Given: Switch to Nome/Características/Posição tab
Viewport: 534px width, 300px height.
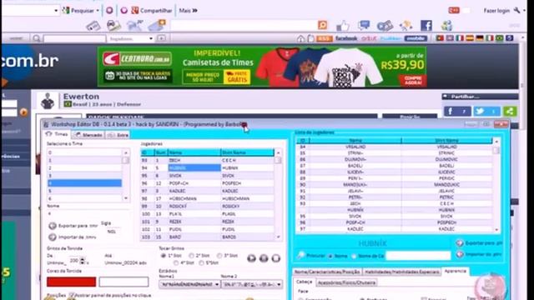Looking at the screenshot, I should (x=327, y=272).
